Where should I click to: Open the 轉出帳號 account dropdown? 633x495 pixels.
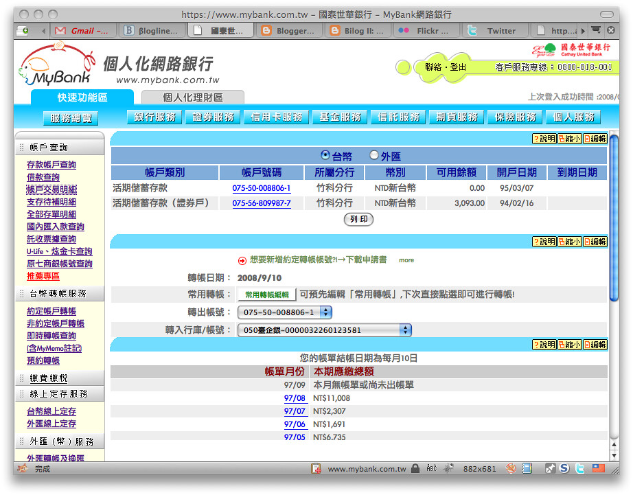[284, 312]
